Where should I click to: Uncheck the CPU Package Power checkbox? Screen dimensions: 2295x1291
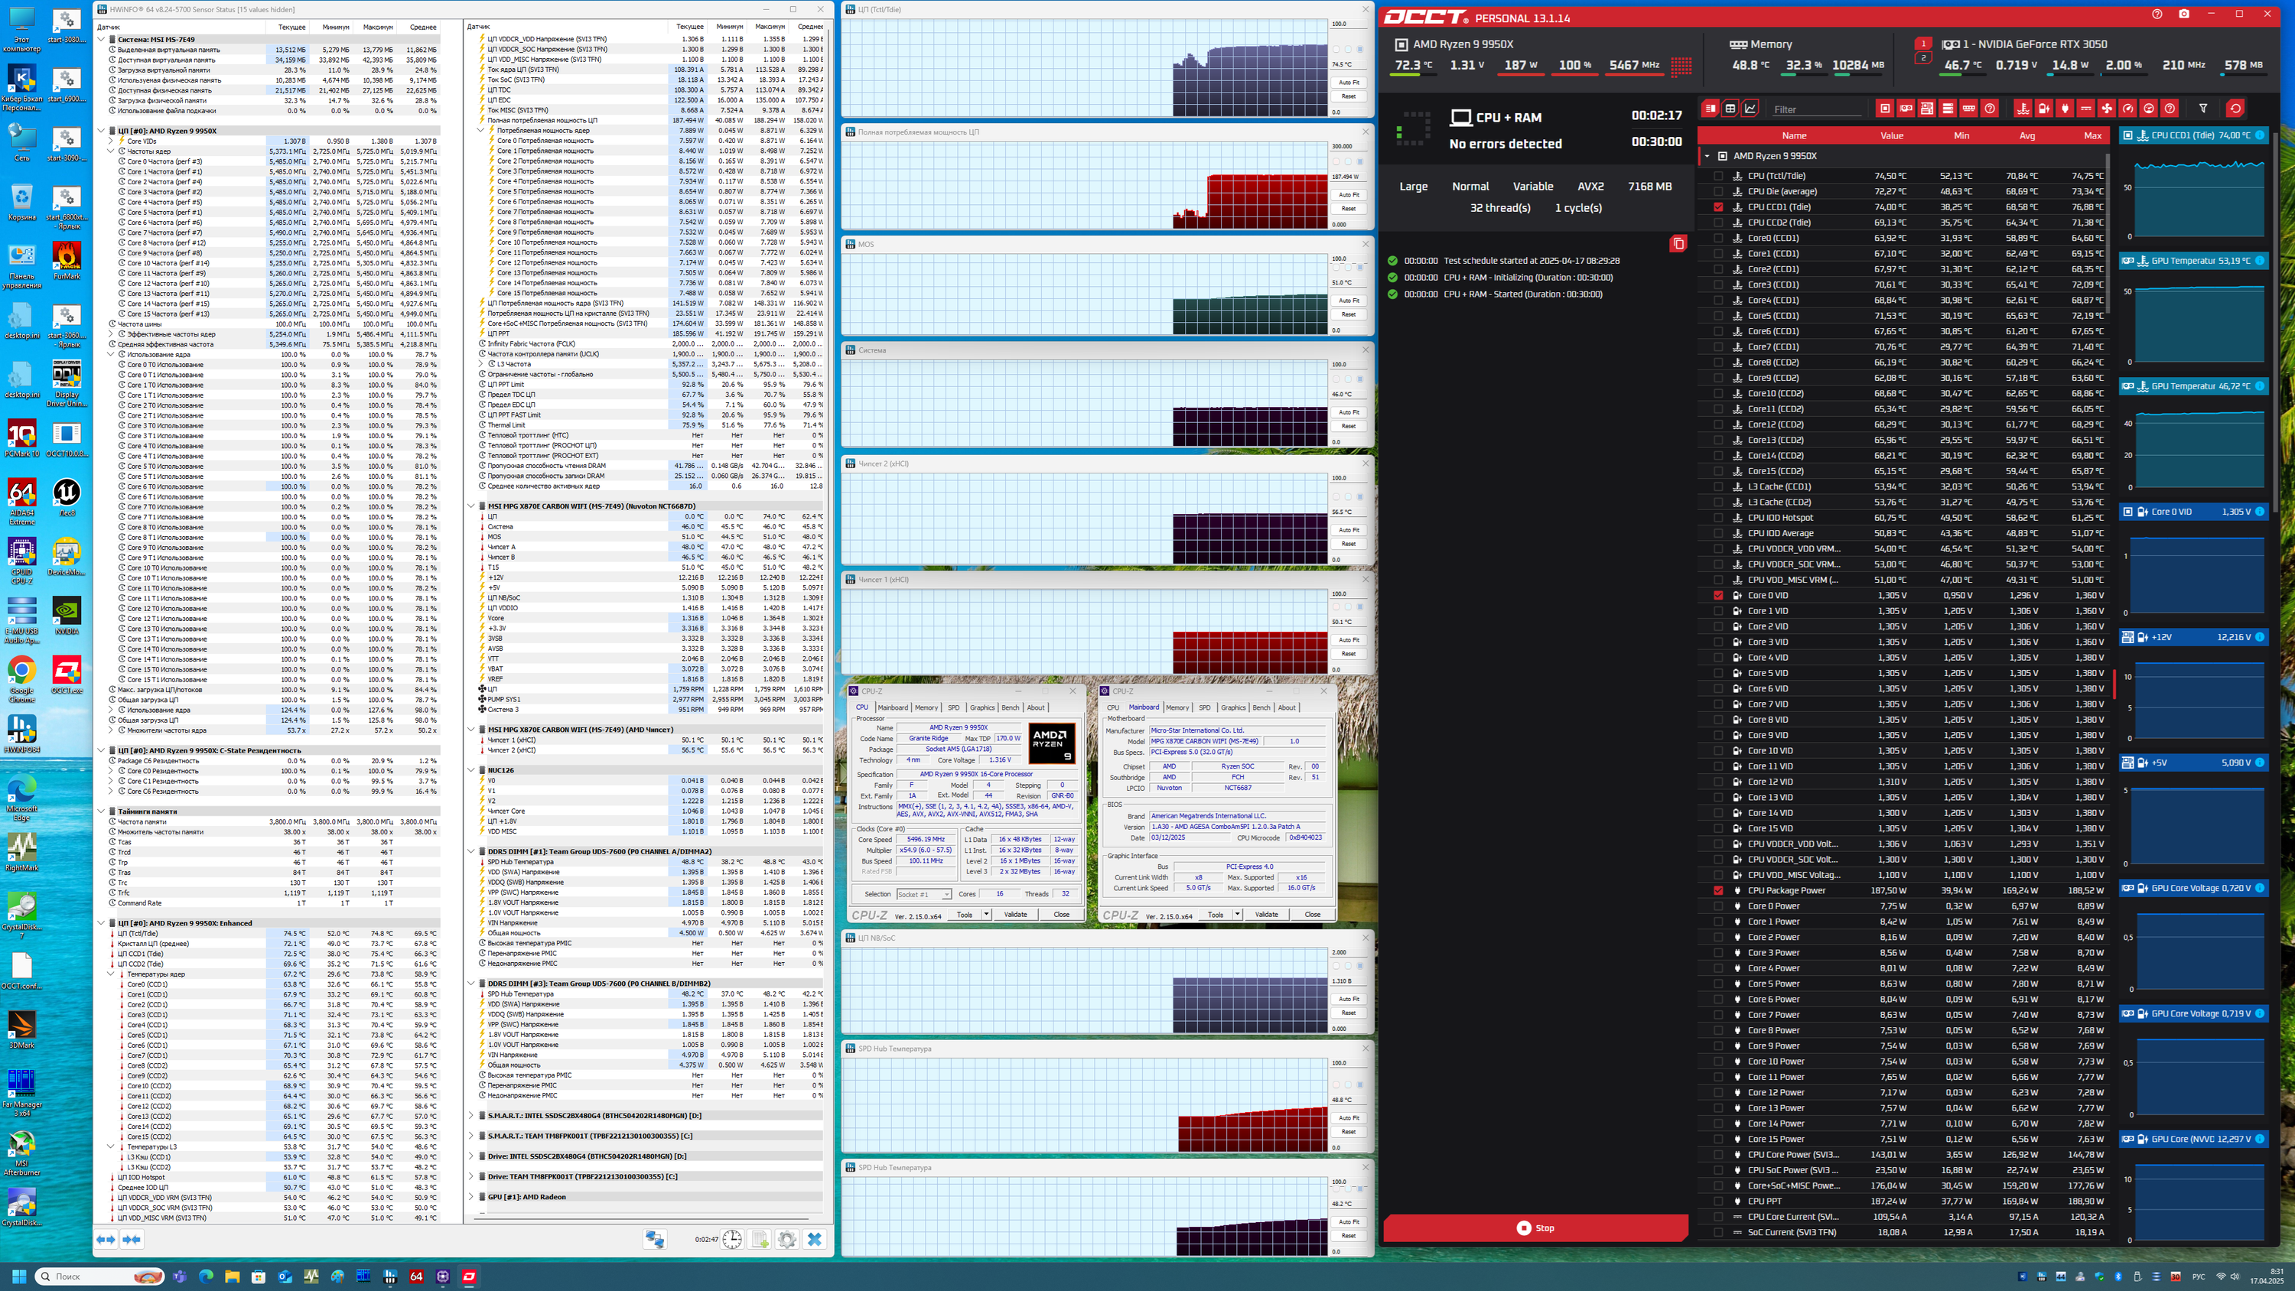1719,890
